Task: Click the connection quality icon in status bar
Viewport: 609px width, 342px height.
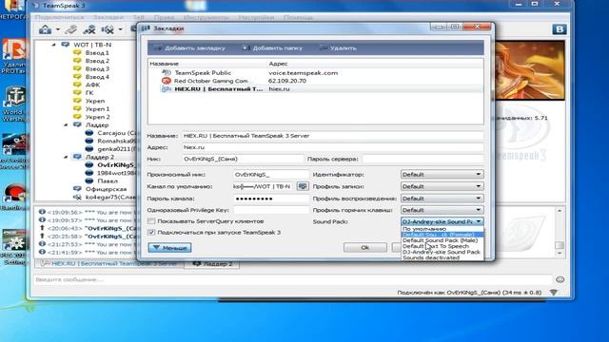Action: click(554, 293)
